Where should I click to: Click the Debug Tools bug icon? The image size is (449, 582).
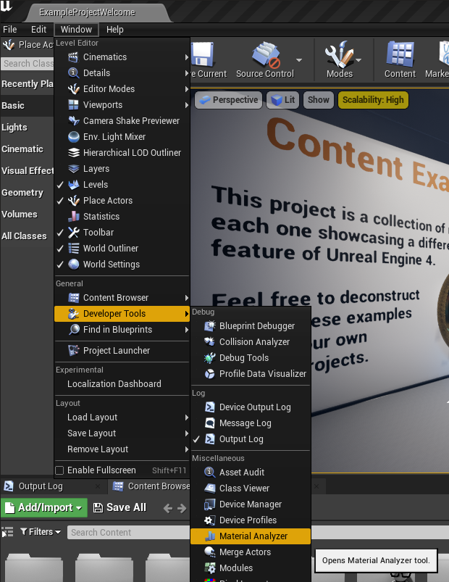[x=210, y=358]
